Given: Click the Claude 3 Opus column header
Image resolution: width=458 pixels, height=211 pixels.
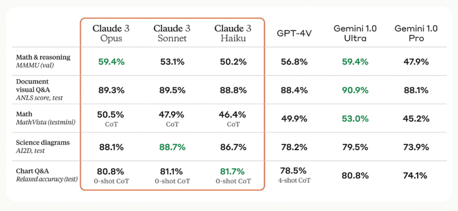Looking at the screenshot, I should pyautogui.click(x=111, y=33).
